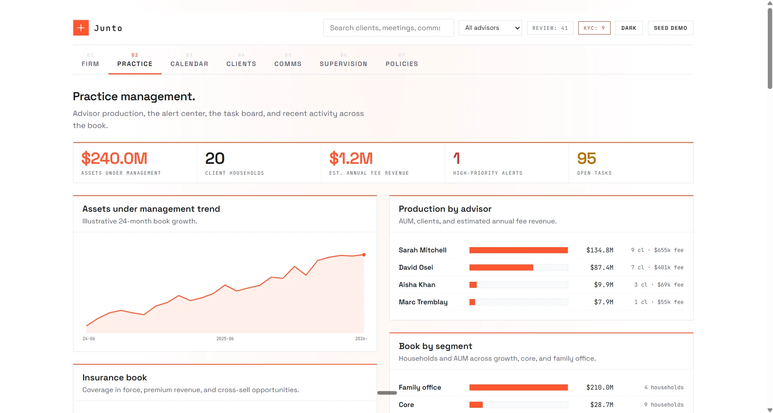Viewport: 773px width, 413px height.
Task: Select the David Osei advisor row
Action: point(541,267)
